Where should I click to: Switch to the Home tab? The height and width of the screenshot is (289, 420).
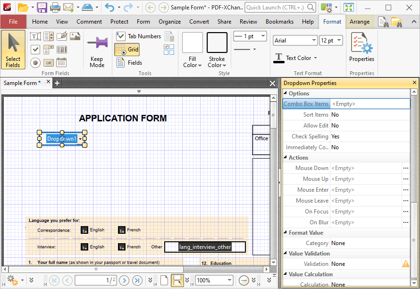40,22
